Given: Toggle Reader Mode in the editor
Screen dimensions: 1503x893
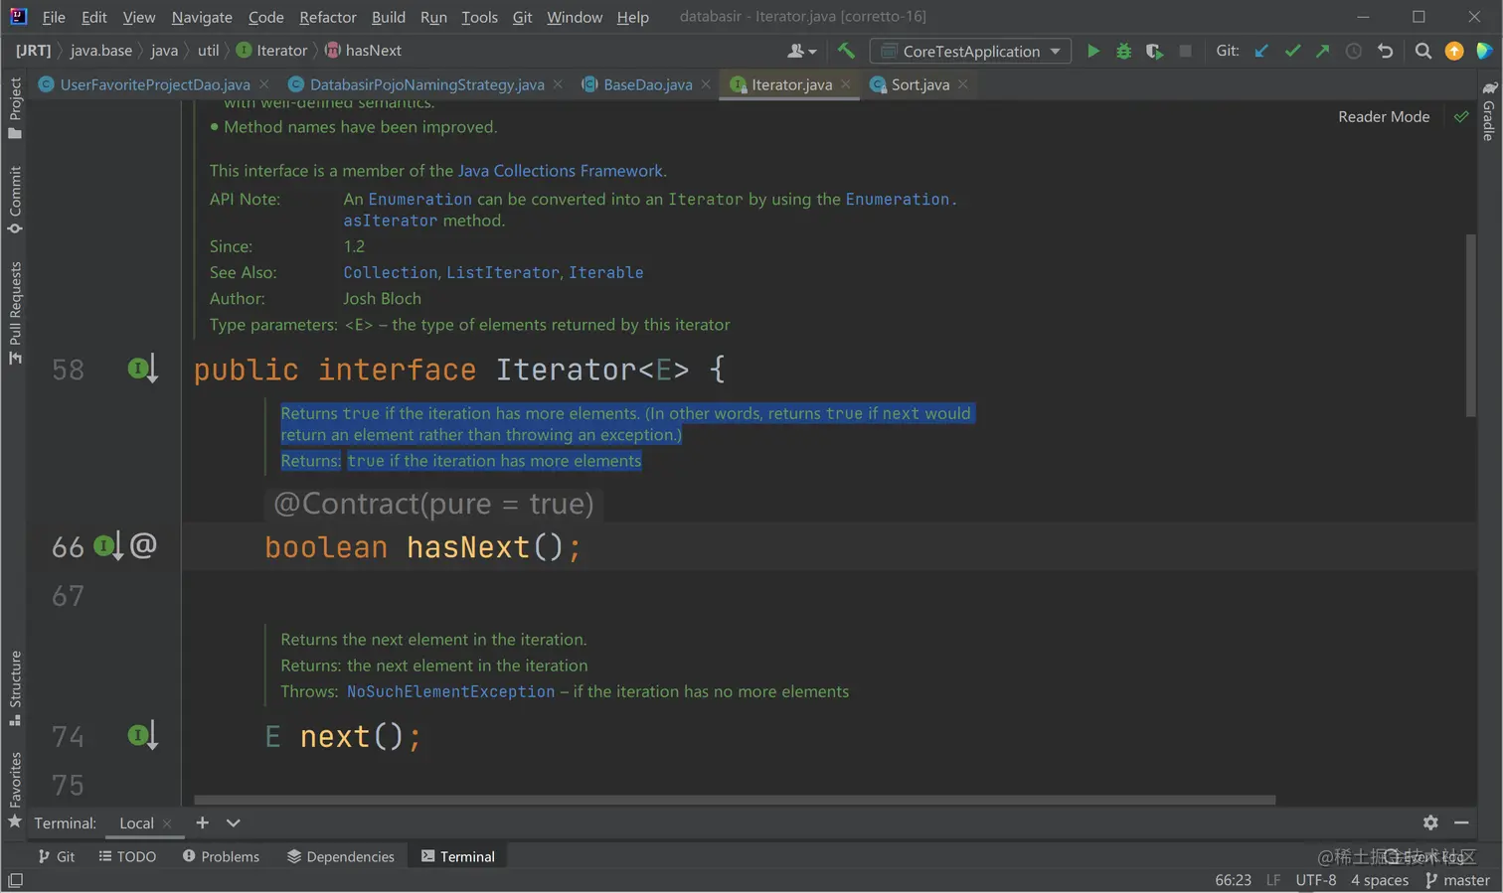Looking at the screenshot, I should [1383, 117].
